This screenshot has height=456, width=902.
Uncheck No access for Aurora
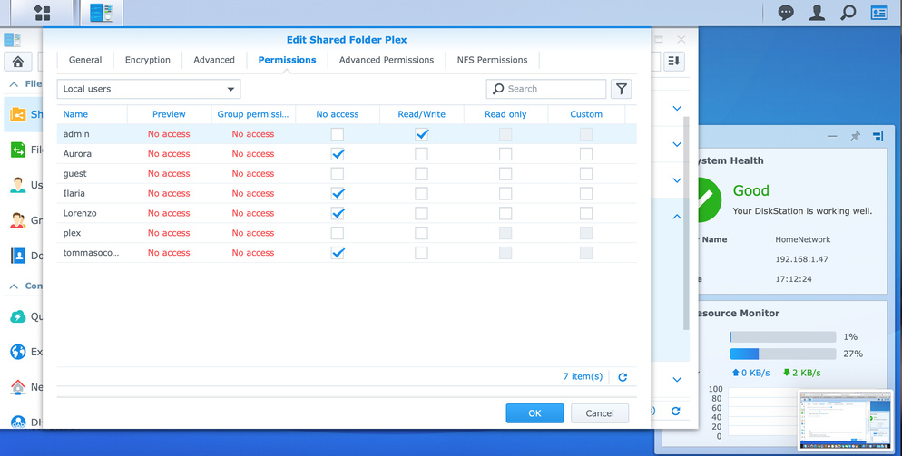338,154
